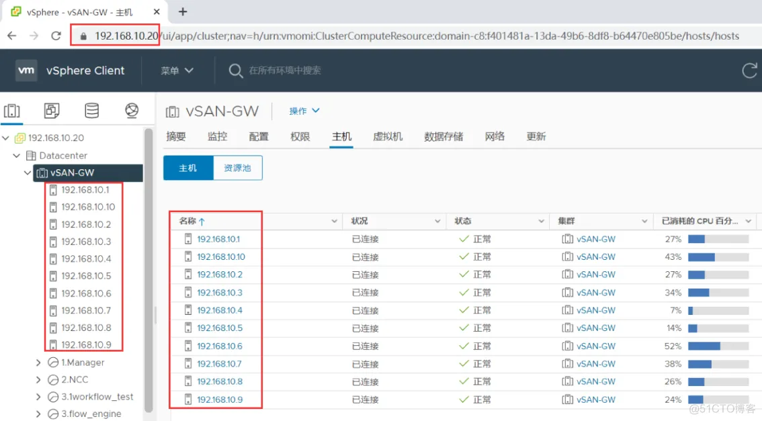Expand the 3.1workflow_test resource pool

point(38,397)
